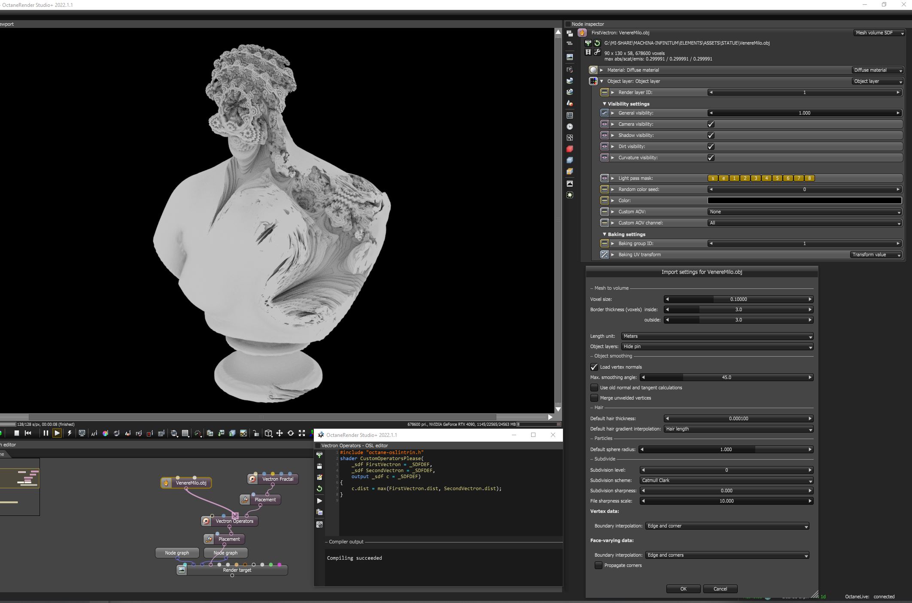Open the Mesh volume SDF dropdown
912x603 pixels.
pyautogui.click(x=879, y=33)
